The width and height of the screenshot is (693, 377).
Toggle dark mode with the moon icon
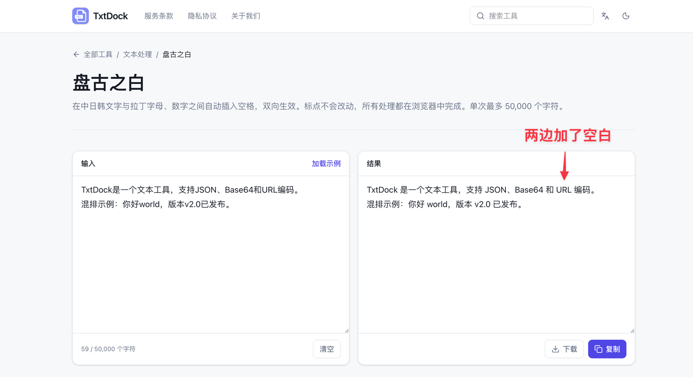[626, 16]
